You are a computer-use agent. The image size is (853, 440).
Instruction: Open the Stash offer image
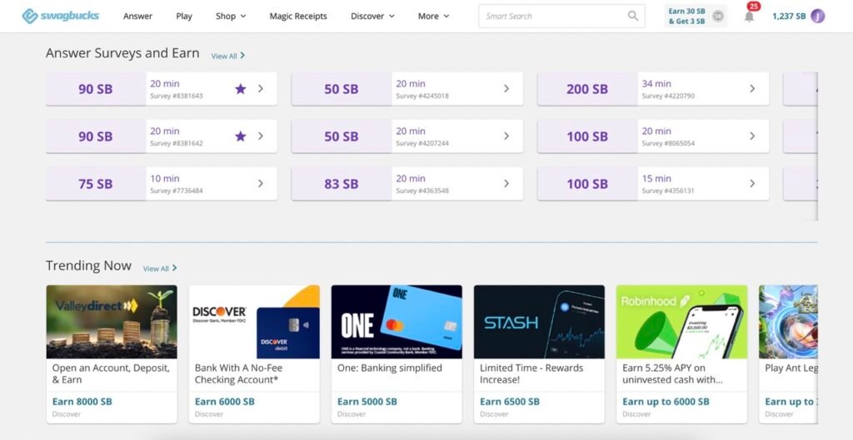pyautogui.click(x=539, y=322)
